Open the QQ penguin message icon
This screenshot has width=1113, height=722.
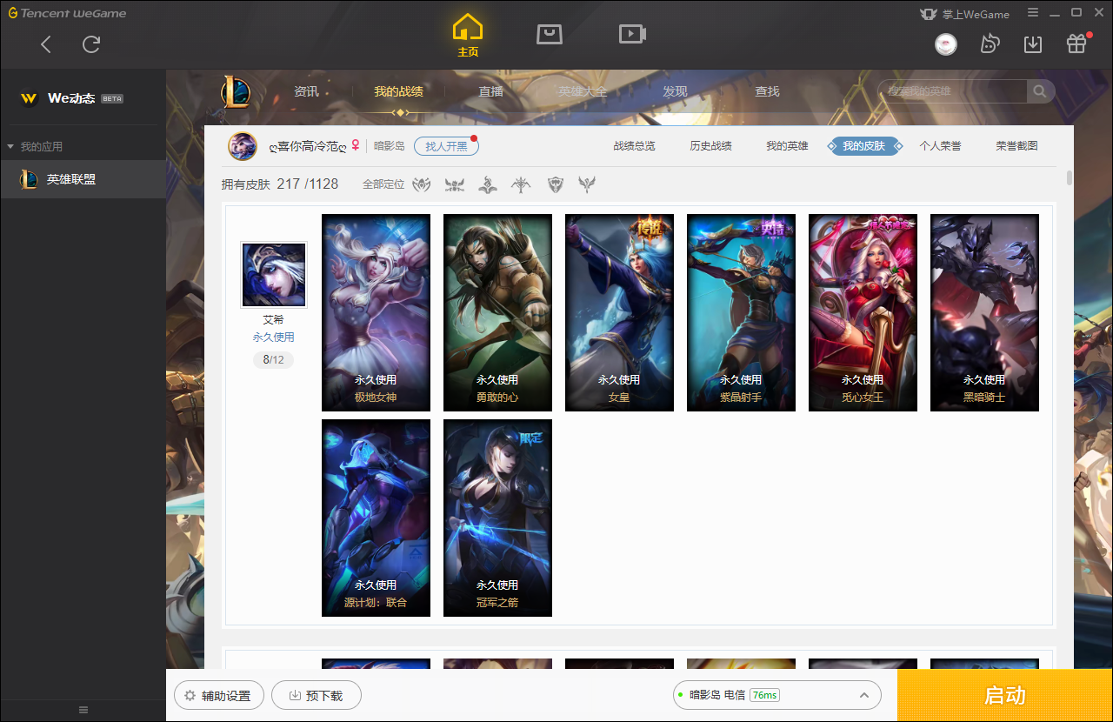pos(990,43)
